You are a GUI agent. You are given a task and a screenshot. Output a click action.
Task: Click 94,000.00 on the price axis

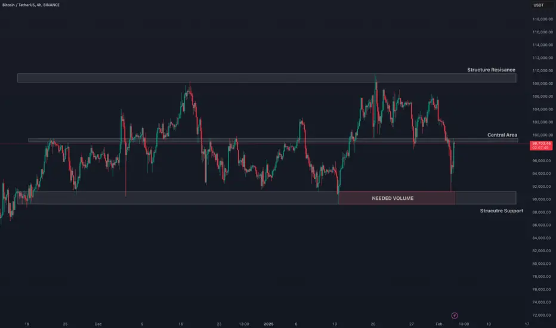(542, 174)
